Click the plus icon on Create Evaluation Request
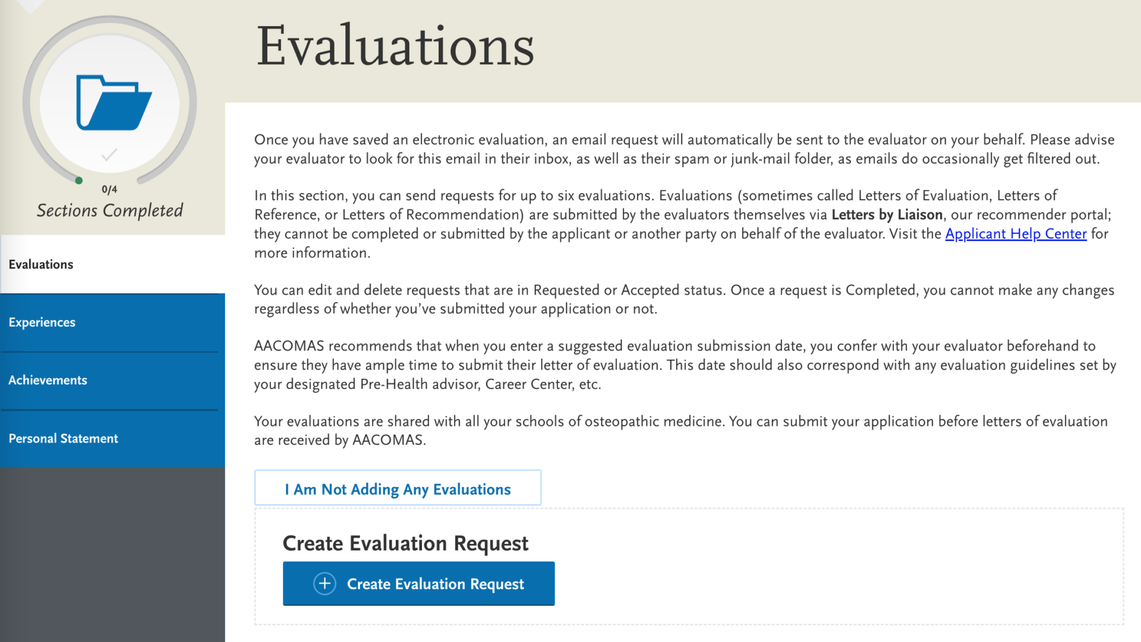This screenshot has height=642, width=1141. (x=324, y=584)
